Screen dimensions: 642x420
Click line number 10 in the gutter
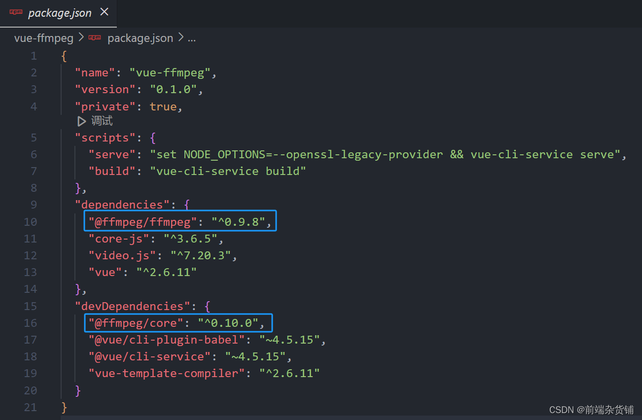click(x=30, y=222)
